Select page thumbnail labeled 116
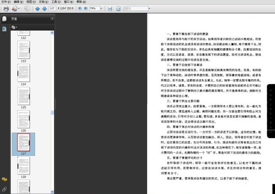 24,119
